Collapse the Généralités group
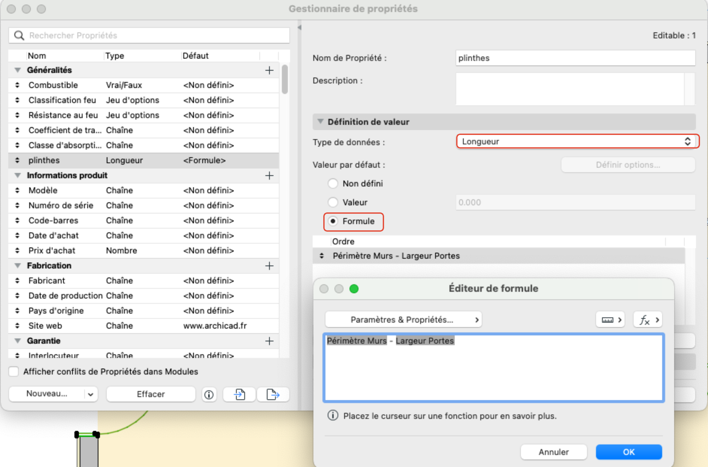This screenshot has height=467, width=708. (18, 70)
